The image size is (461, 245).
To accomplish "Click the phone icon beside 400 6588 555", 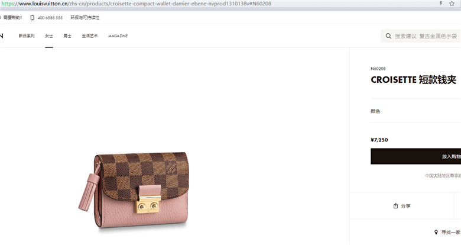I will click(33, 18).
